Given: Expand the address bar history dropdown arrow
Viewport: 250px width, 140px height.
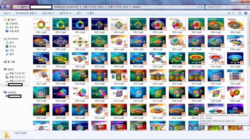Looking at the screenshot, I should click(x=198, y=7).
